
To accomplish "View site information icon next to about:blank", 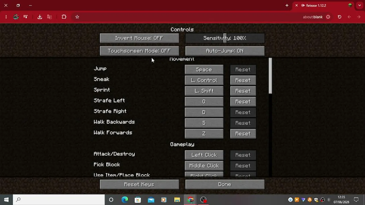I will pyautogui.click(x=328, y=17).
